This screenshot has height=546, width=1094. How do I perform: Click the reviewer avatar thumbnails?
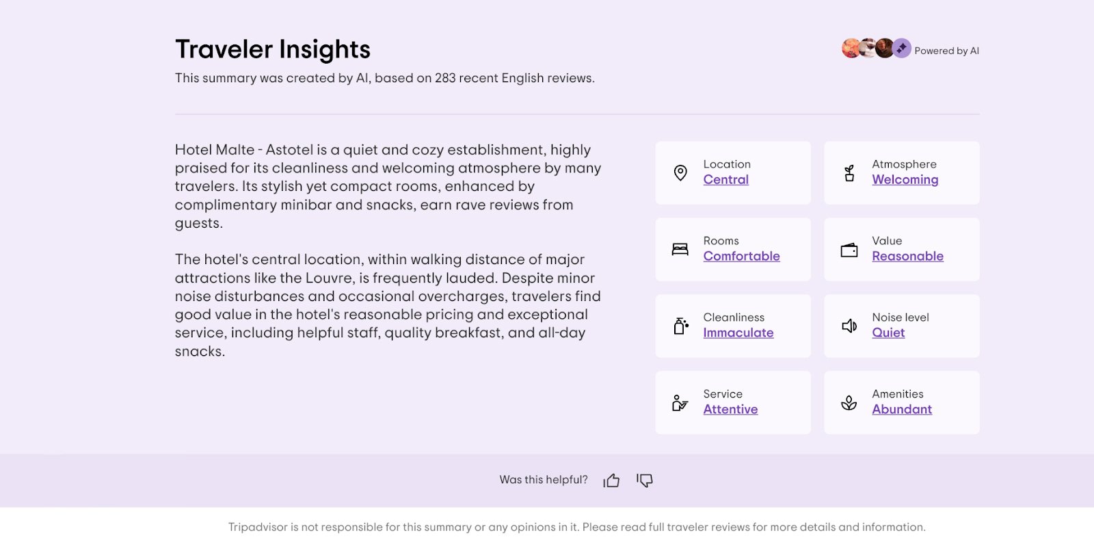click(867, 49)
